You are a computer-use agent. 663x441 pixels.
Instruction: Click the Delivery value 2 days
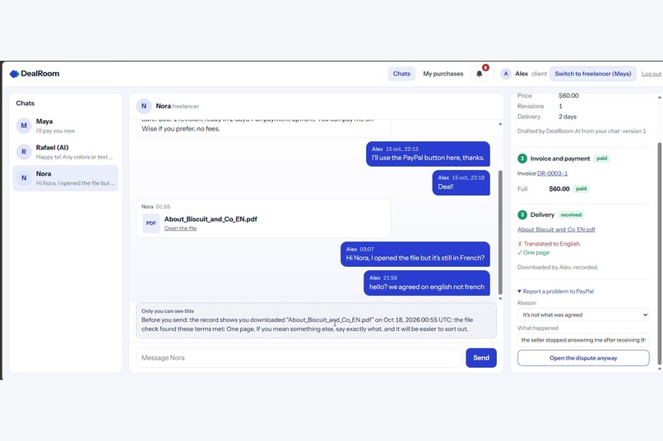tap(568, 117)
